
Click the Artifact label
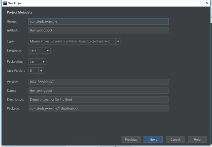click(13, 30)
